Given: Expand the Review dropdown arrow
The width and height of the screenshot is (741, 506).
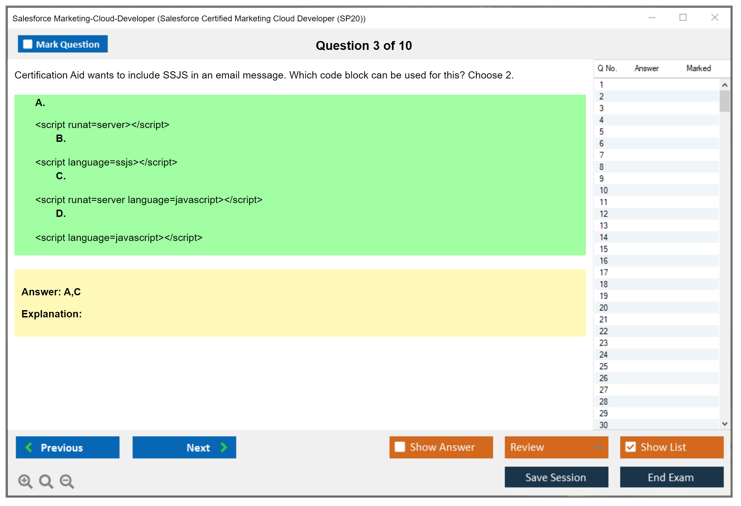Looking at the screenshot, I should click(x=598, y=447).
